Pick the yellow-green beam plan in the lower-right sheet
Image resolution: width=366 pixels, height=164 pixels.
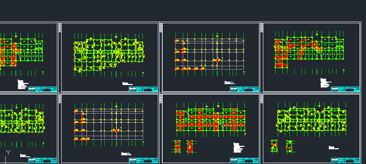tap(311, 120)
